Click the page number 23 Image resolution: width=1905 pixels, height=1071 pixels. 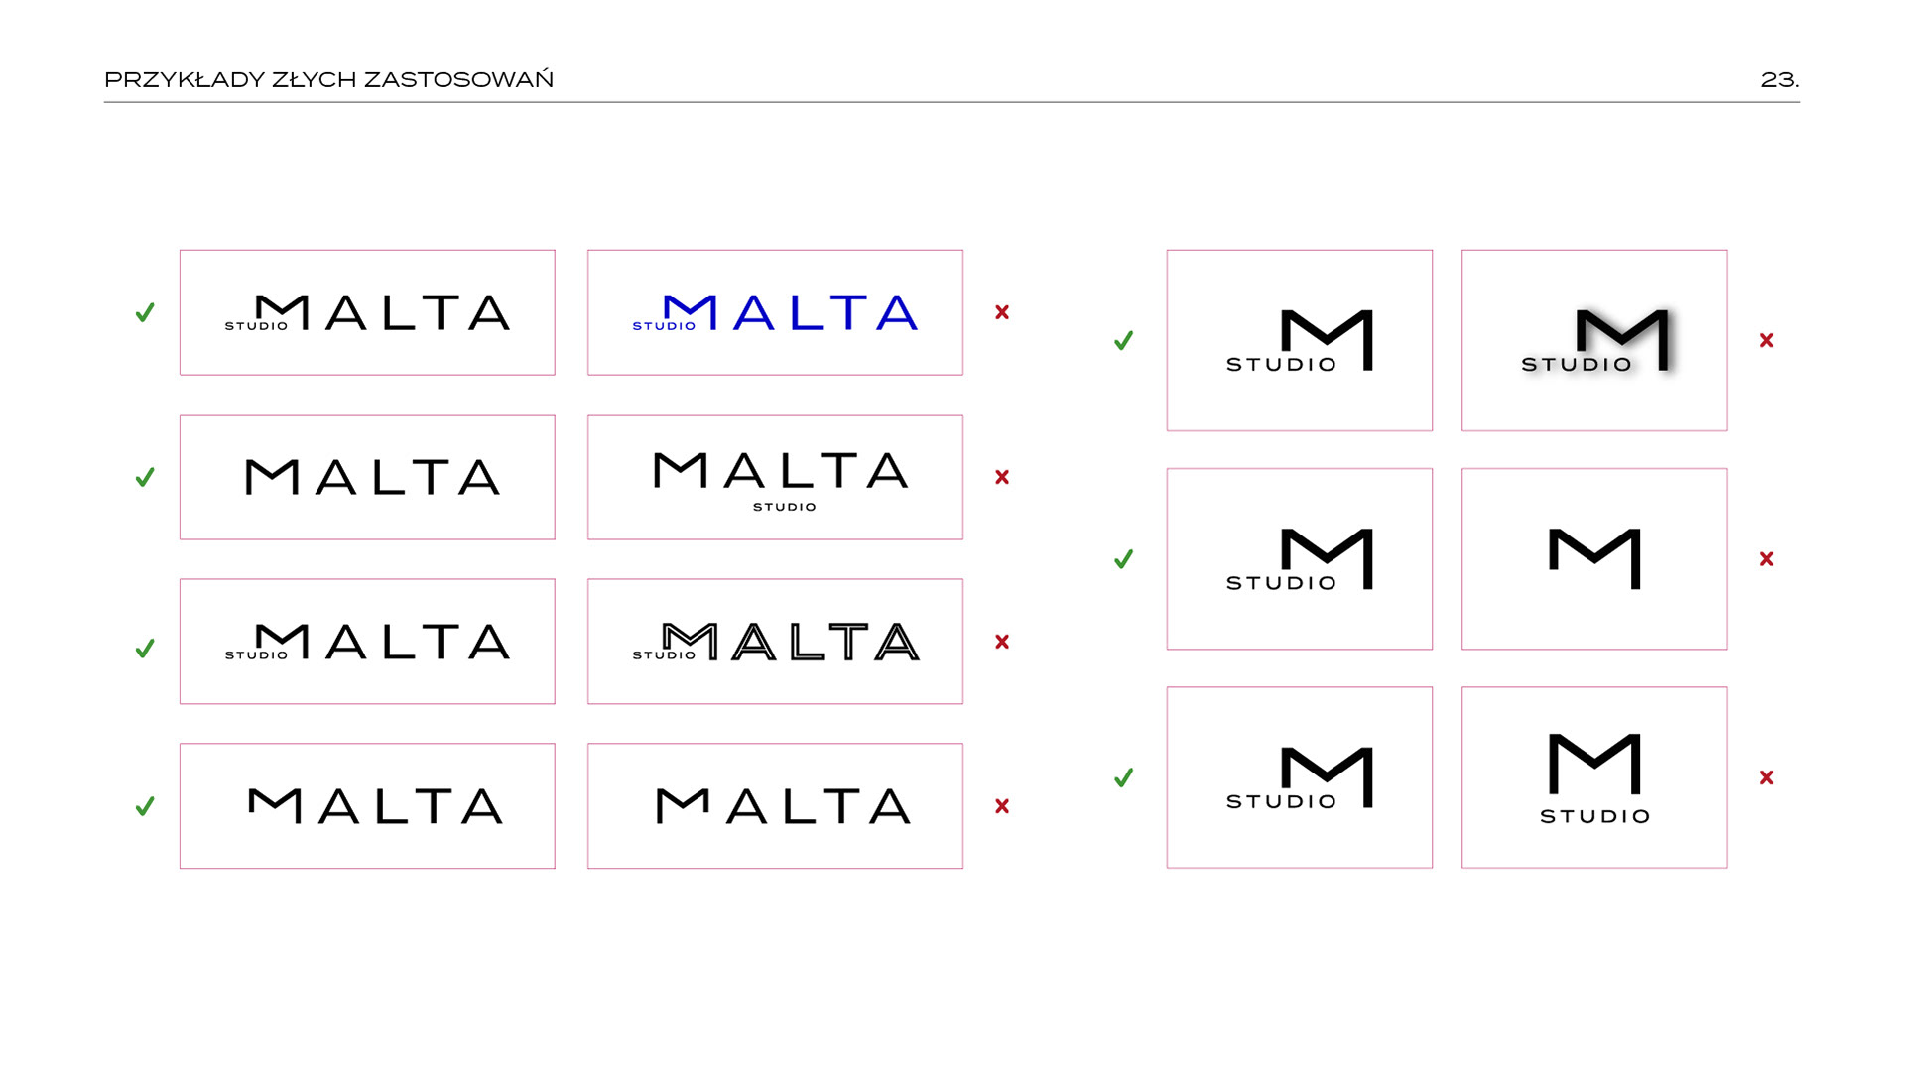point(1779,79)
